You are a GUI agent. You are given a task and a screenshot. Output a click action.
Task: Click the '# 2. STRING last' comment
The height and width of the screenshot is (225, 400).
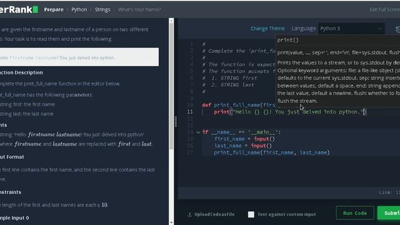[228, 85]
